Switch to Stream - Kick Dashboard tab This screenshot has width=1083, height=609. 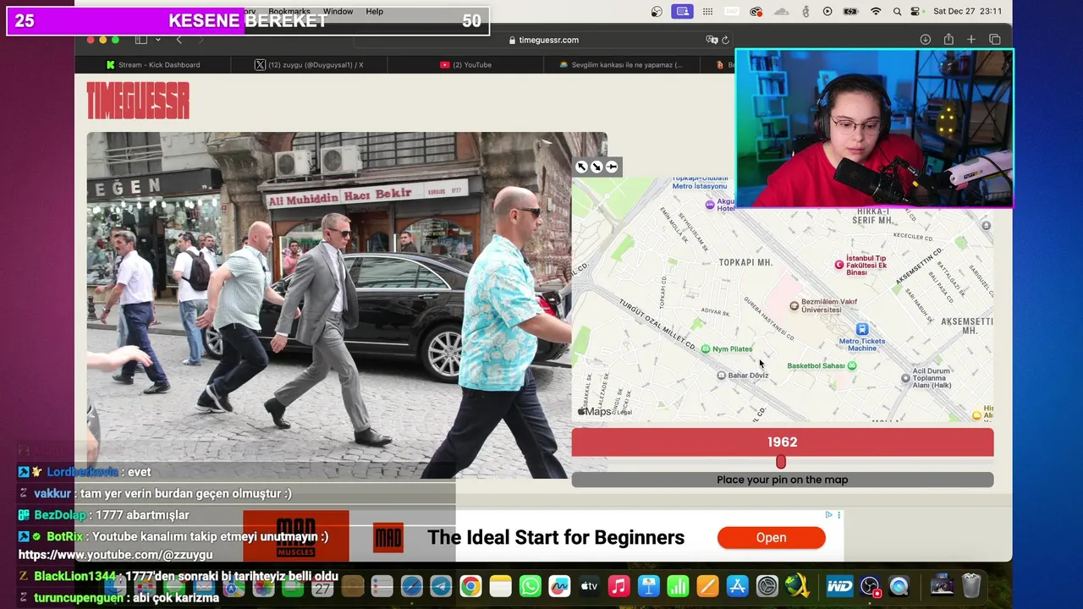click(153, 64)
